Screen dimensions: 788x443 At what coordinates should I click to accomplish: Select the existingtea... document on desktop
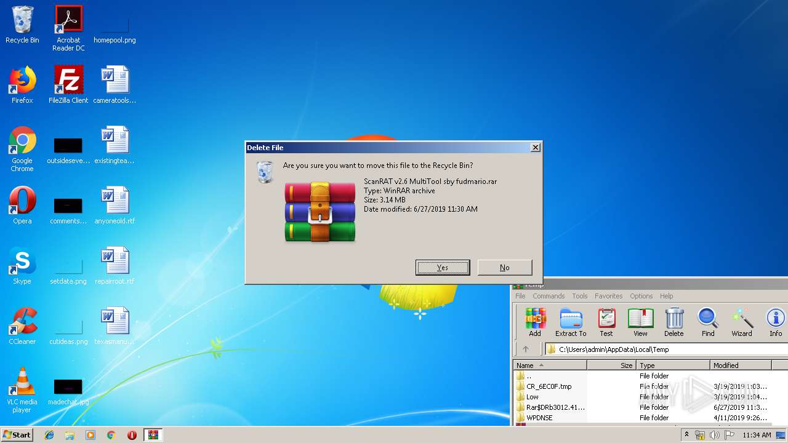115,145
